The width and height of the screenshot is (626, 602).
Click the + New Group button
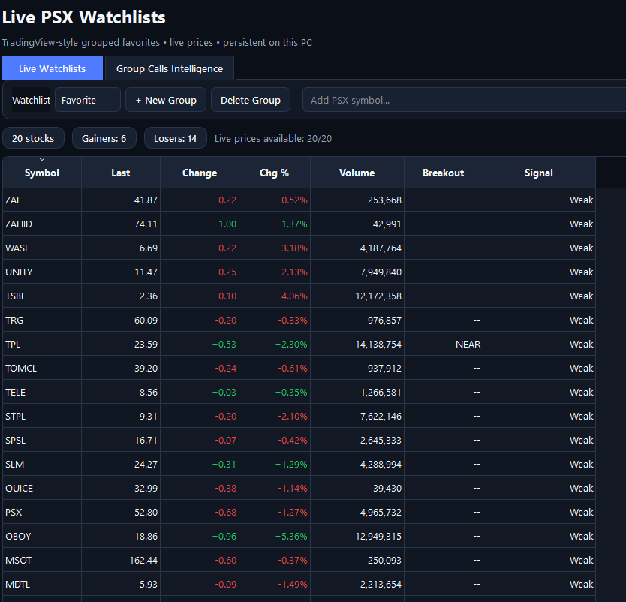tap(166, 100)
